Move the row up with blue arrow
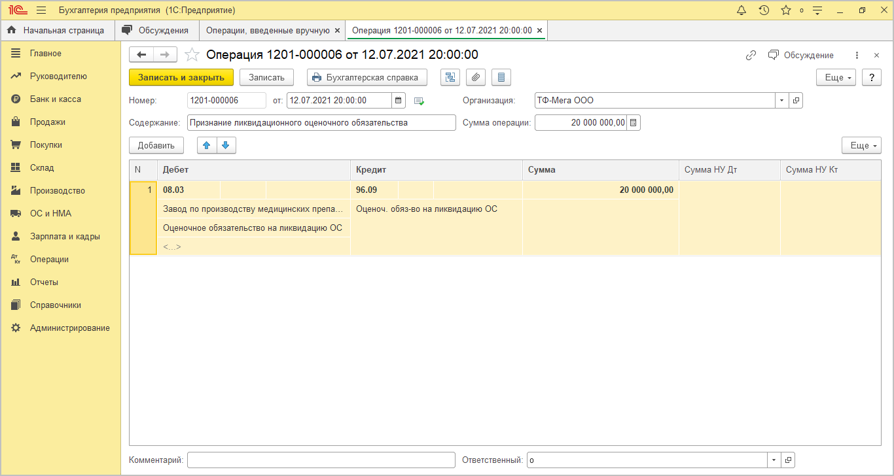Screen dimensions: 894x476 207,145
